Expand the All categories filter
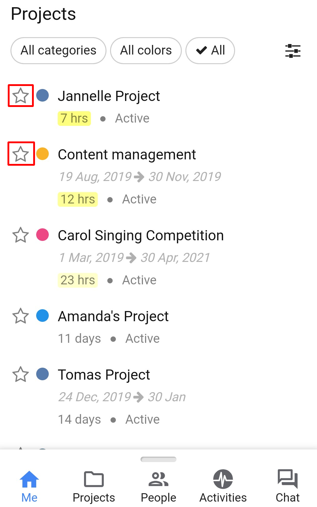This screenshot has height=507, width=317. coord(58,51)
